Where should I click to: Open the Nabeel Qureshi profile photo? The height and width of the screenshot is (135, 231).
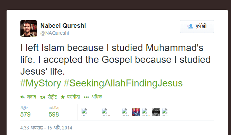pyautogui.click(x=29, y=28)
